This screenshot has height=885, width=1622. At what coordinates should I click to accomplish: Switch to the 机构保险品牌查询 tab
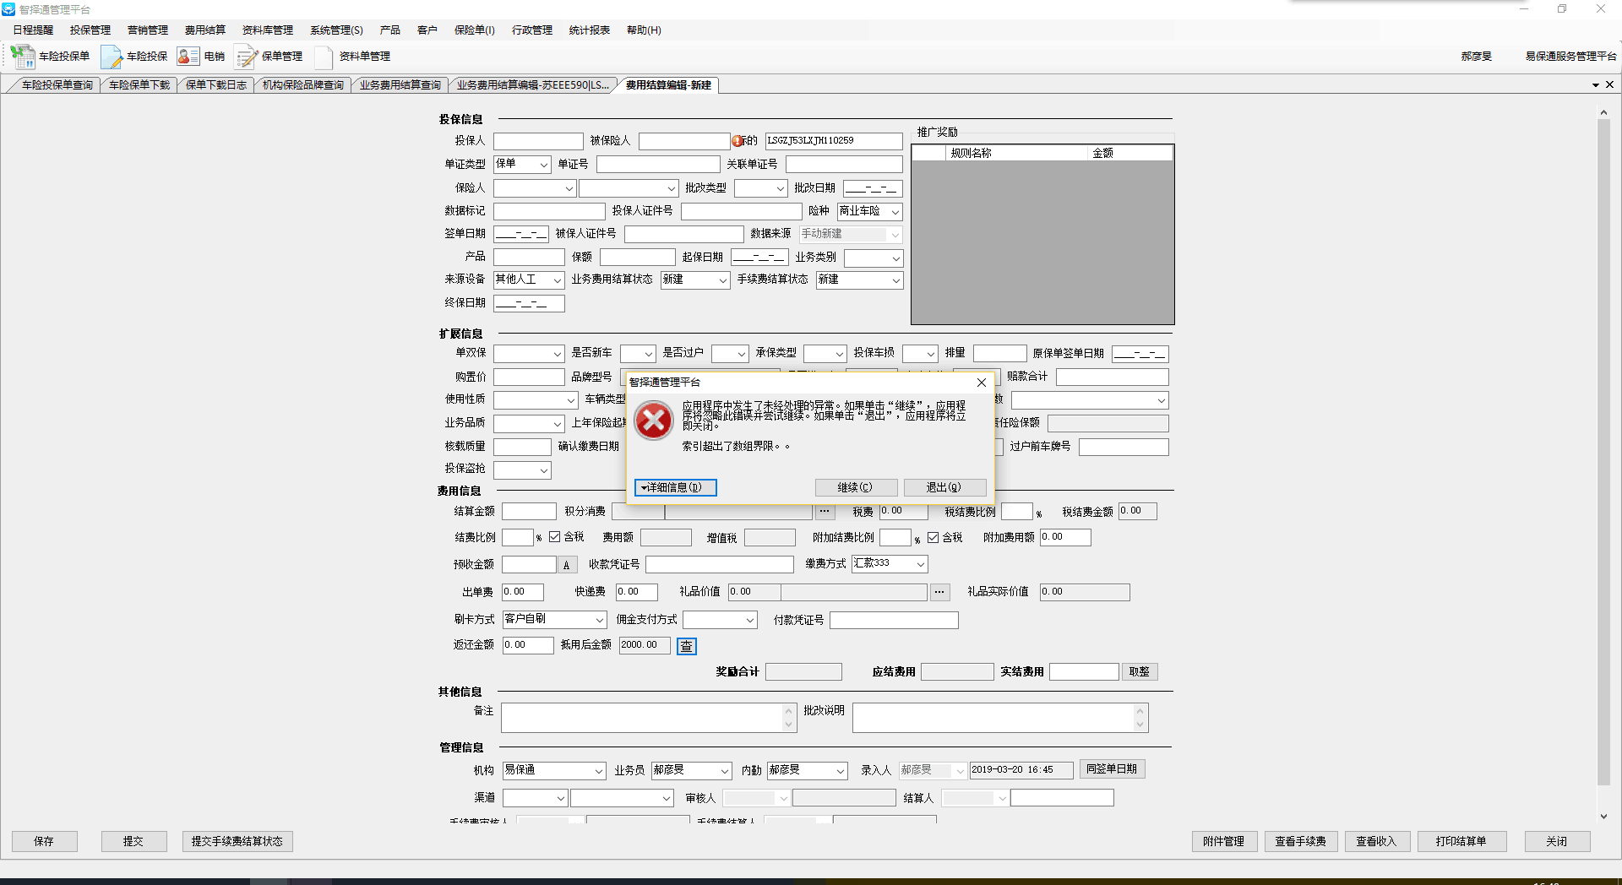tap(302, 85)
